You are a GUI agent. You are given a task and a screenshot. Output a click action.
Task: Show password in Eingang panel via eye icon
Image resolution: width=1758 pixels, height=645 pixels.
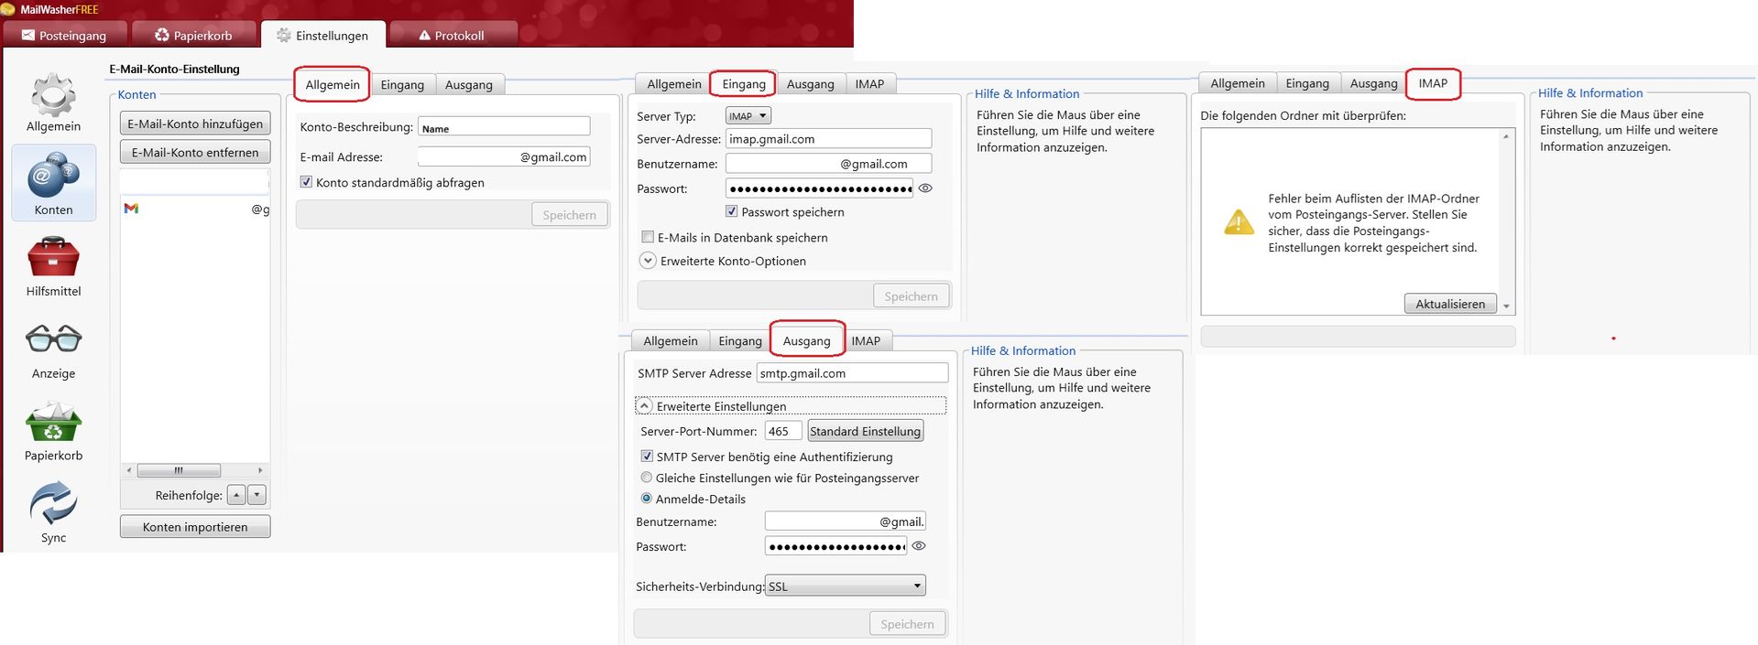[925, 188]
